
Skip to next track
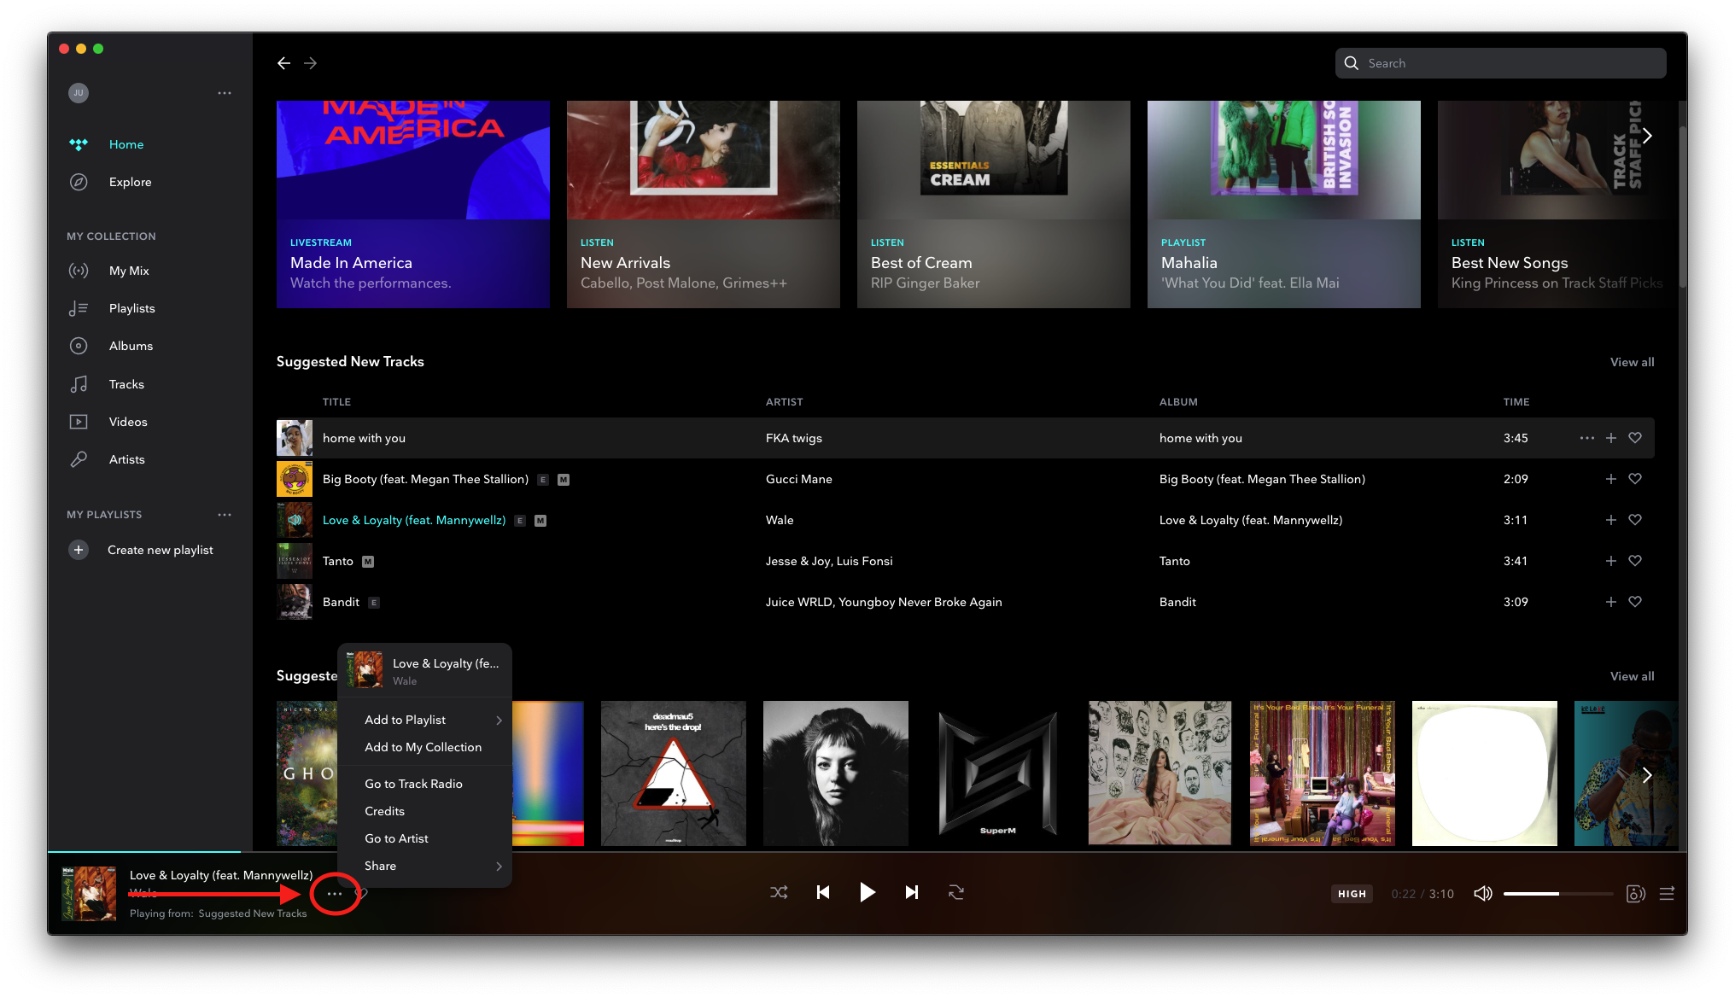[x=912, y=892]
